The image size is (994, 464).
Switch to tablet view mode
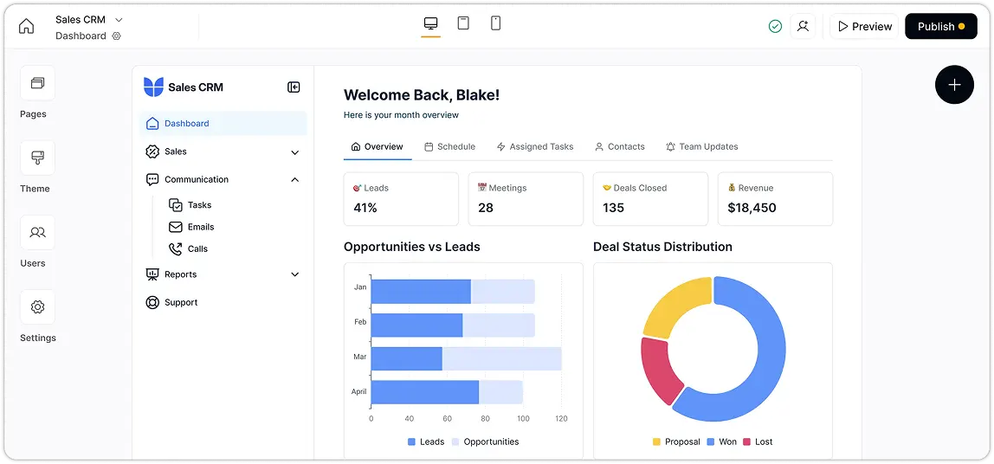click(463, 23)
